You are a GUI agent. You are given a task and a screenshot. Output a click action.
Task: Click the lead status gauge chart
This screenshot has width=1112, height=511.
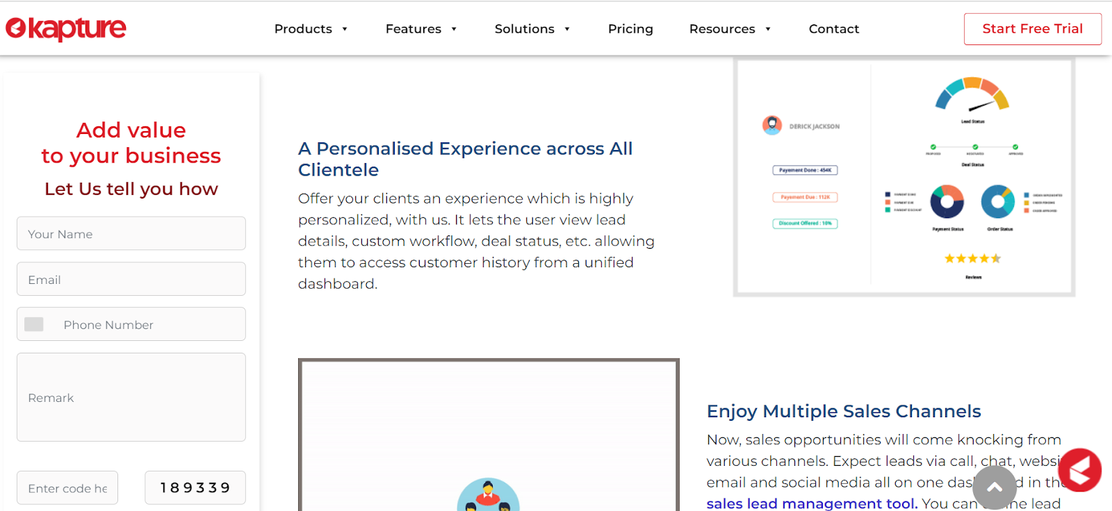972,94
